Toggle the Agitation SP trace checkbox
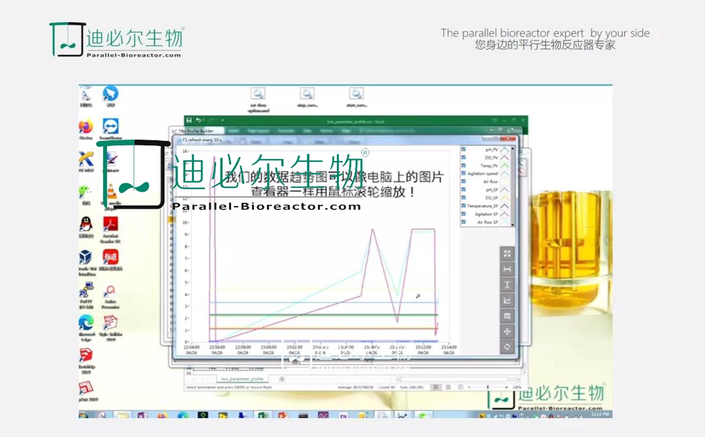 click(463, 214)
